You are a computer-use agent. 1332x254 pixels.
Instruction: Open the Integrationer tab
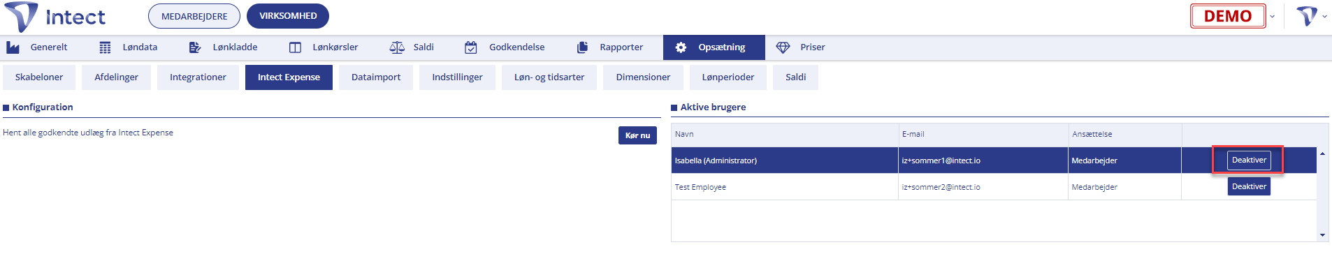[x=198, y=77]
